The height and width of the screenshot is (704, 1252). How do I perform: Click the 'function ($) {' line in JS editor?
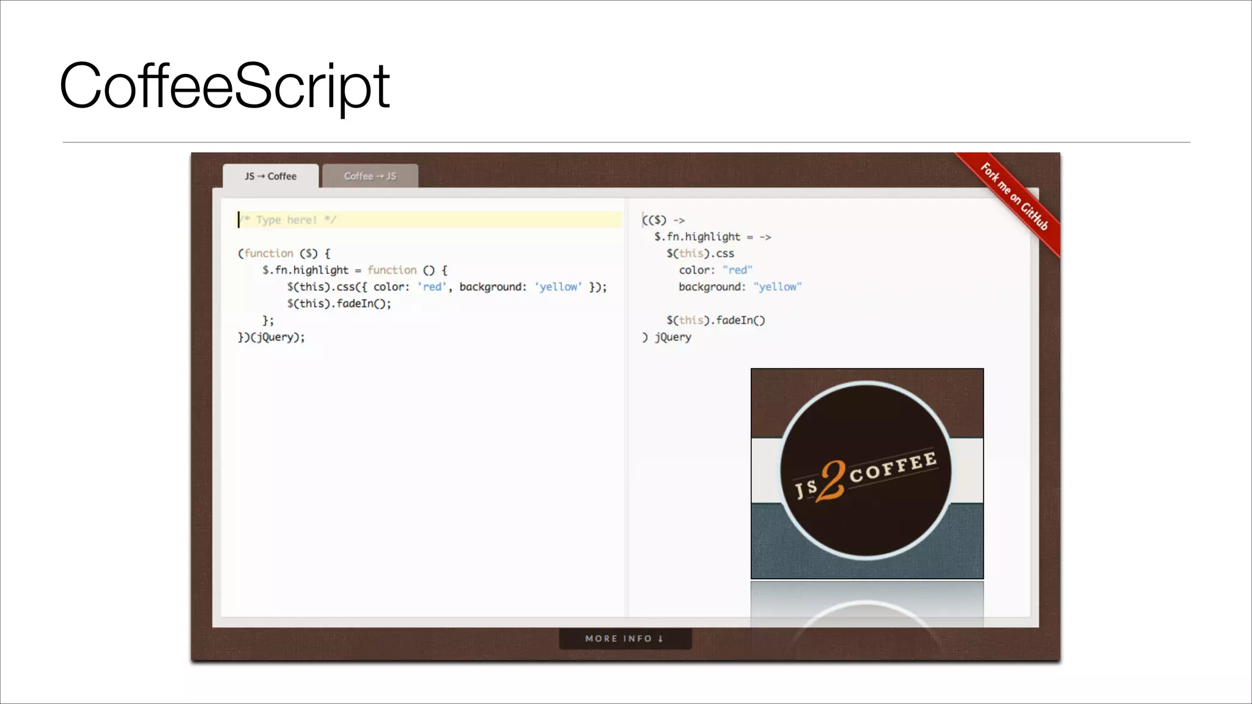284,253
